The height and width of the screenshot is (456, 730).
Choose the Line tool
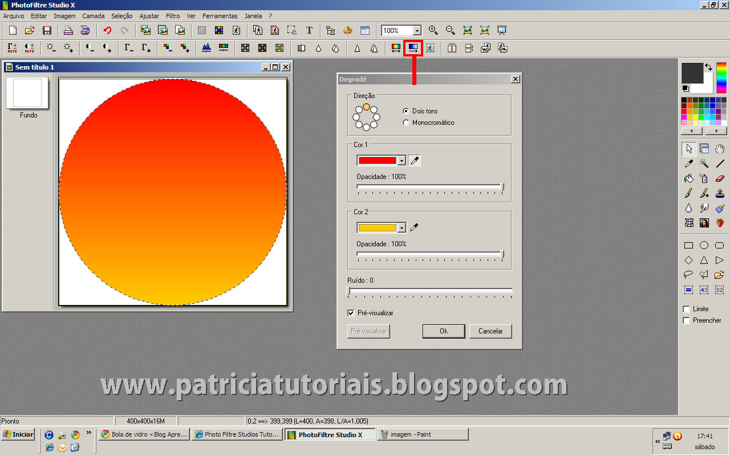point(720,164)
